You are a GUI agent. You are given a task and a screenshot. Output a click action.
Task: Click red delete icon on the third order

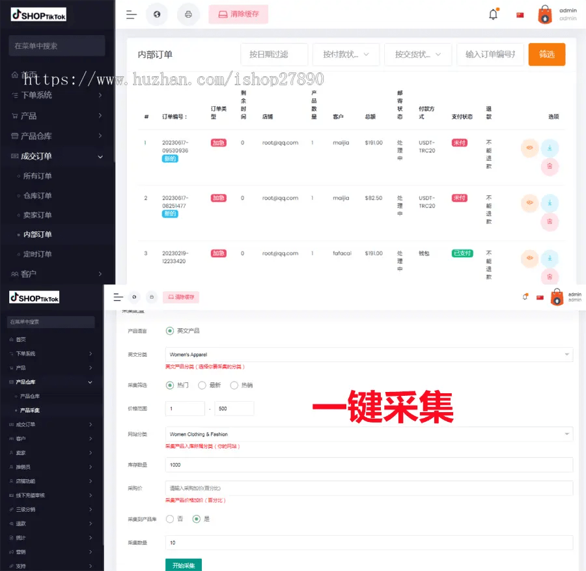[x=550, y=277]
